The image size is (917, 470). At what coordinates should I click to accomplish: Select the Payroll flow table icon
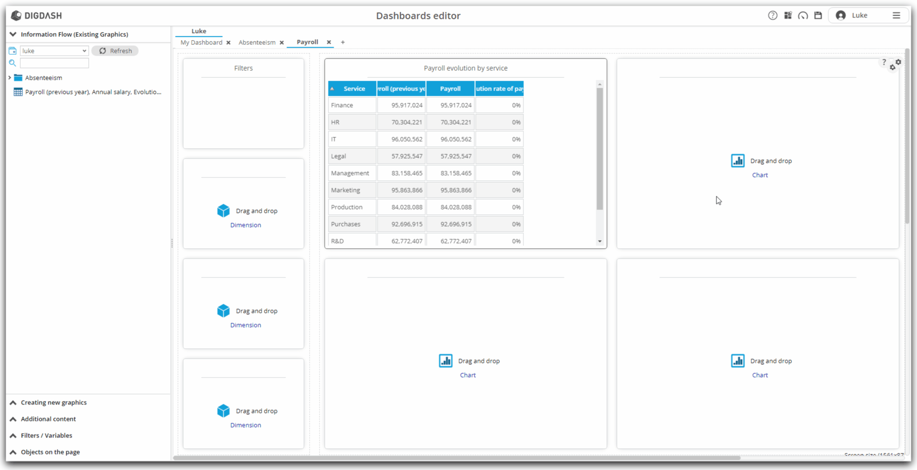coord(18,92)
